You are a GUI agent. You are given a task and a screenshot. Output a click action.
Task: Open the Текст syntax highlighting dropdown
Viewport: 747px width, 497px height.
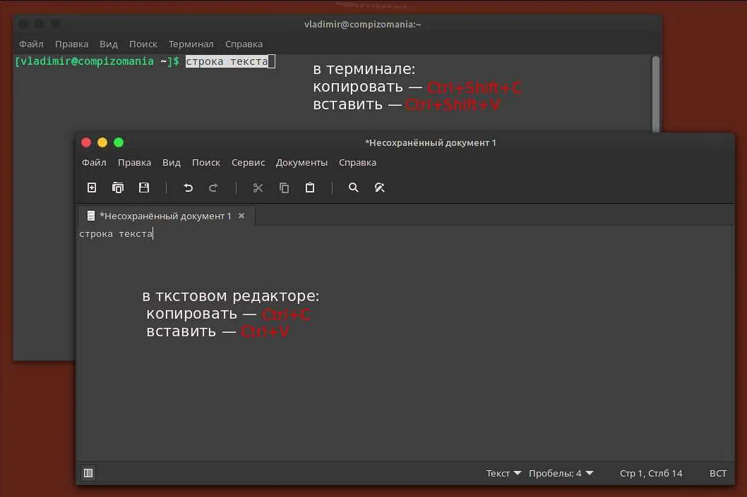502,473
